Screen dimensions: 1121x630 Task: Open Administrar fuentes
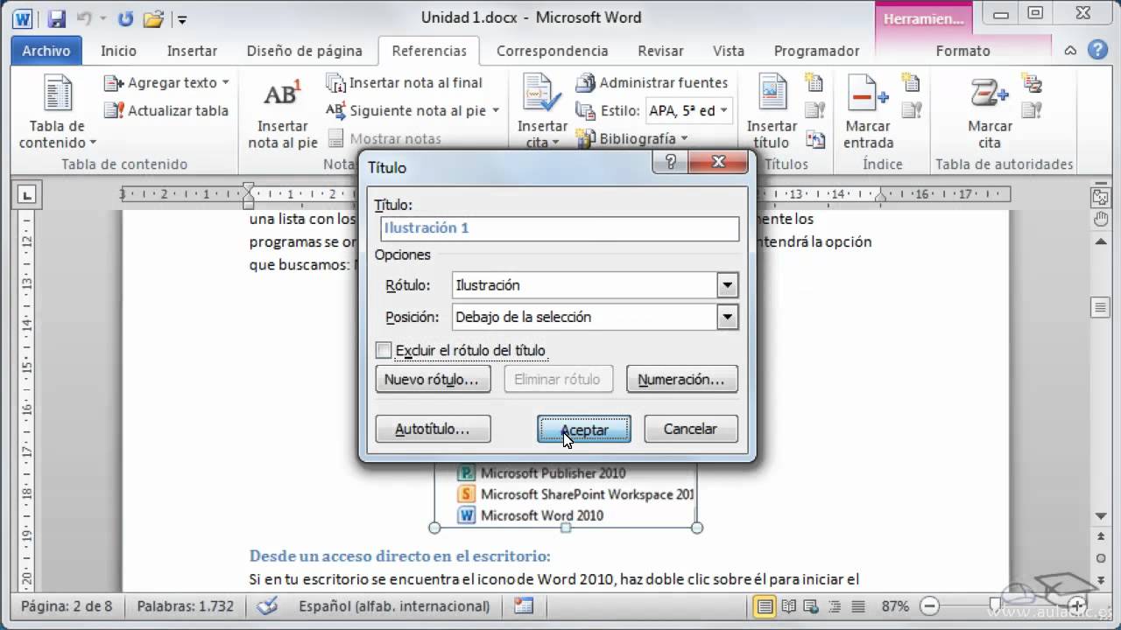tap(652, 83)
